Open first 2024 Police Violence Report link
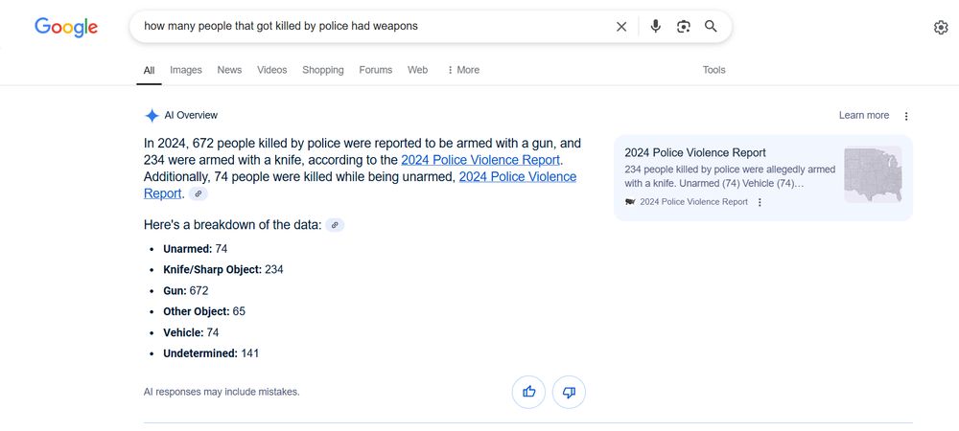959x431 pixels. click(x=480, y=160)
